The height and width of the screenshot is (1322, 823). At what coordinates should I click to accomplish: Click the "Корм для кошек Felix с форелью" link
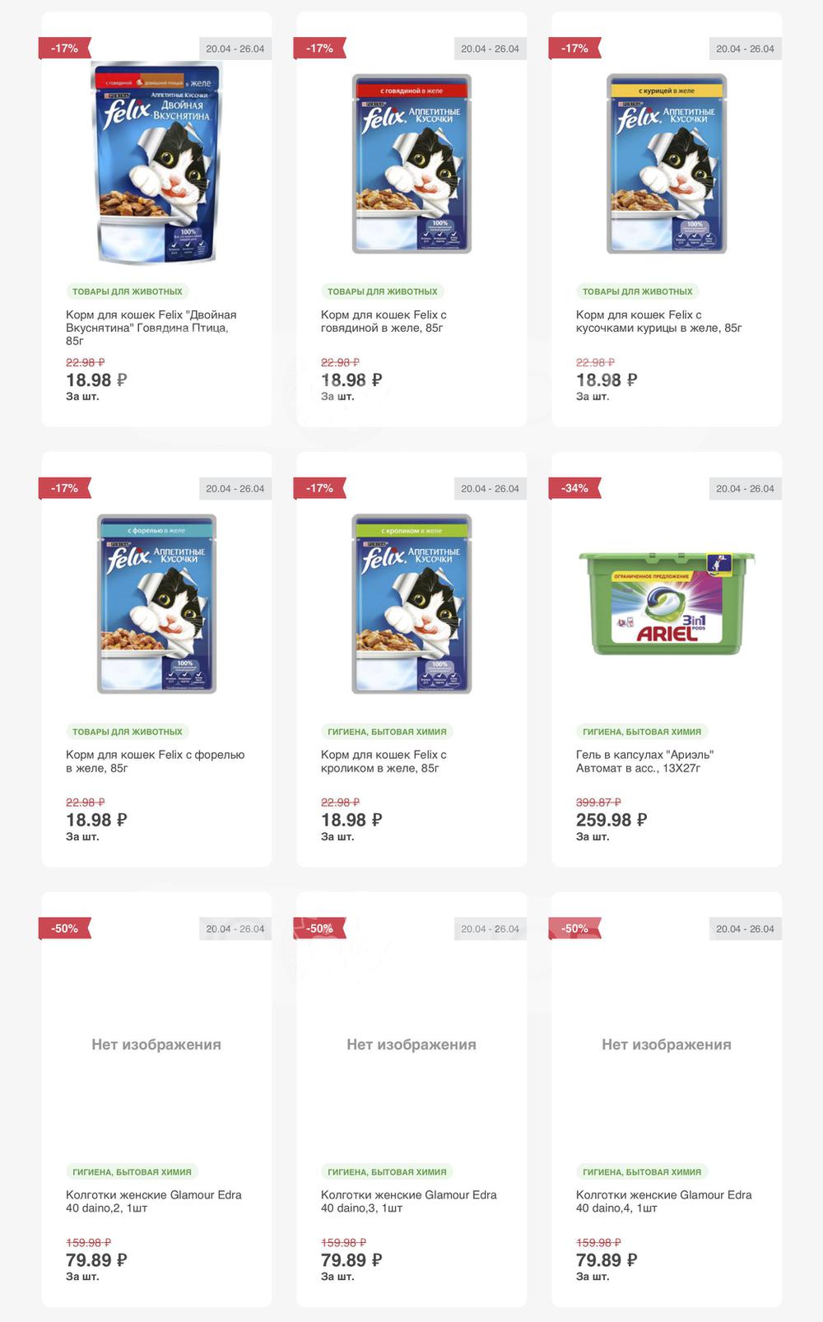(155, 761)
